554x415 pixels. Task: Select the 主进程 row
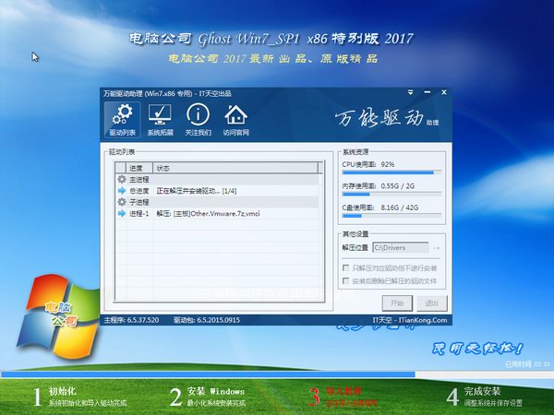tap(217, 179)
